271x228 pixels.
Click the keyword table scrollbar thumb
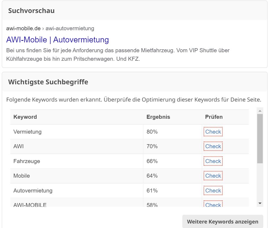(x=260, y=139)
